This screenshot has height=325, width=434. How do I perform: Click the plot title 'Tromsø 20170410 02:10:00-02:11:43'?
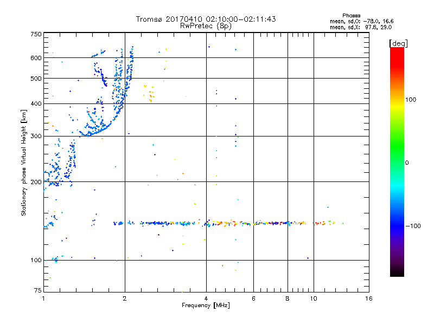(x=206, y=19)
